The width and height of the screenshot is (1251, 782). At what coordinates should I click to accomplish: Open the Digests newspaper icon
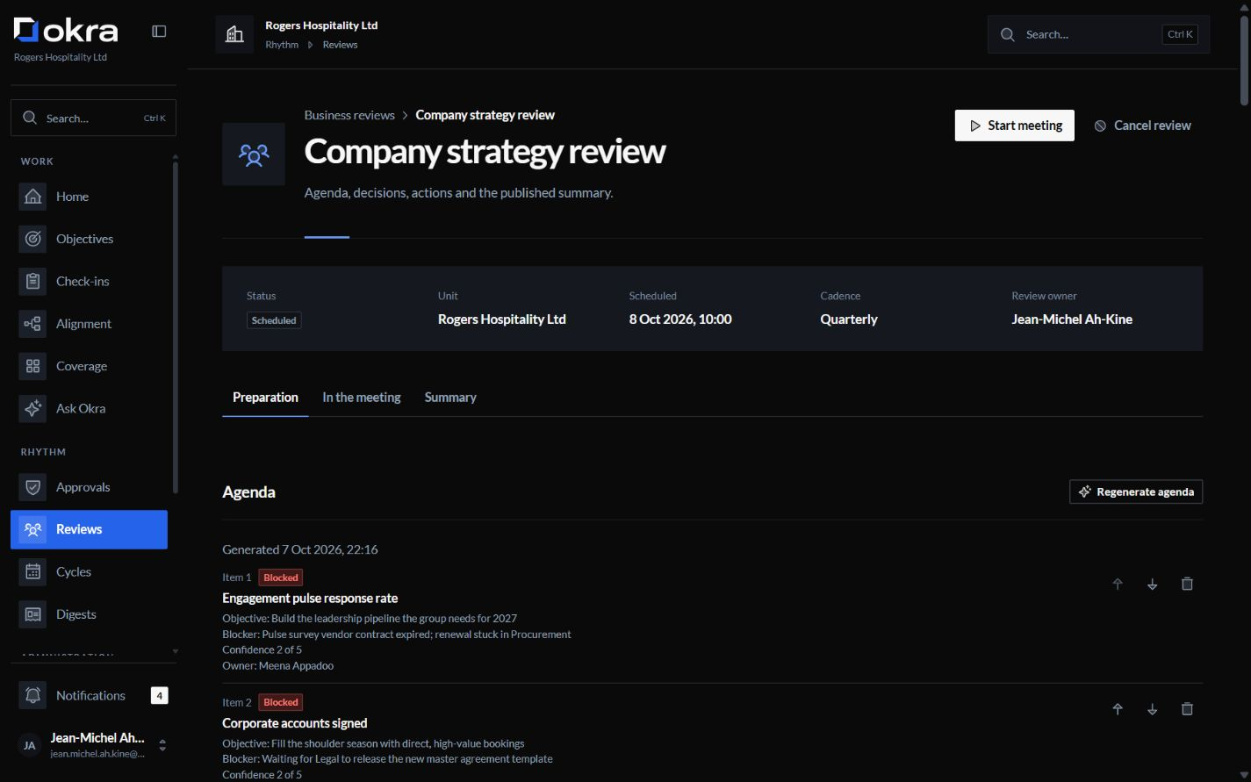click(x=32, y=614)
